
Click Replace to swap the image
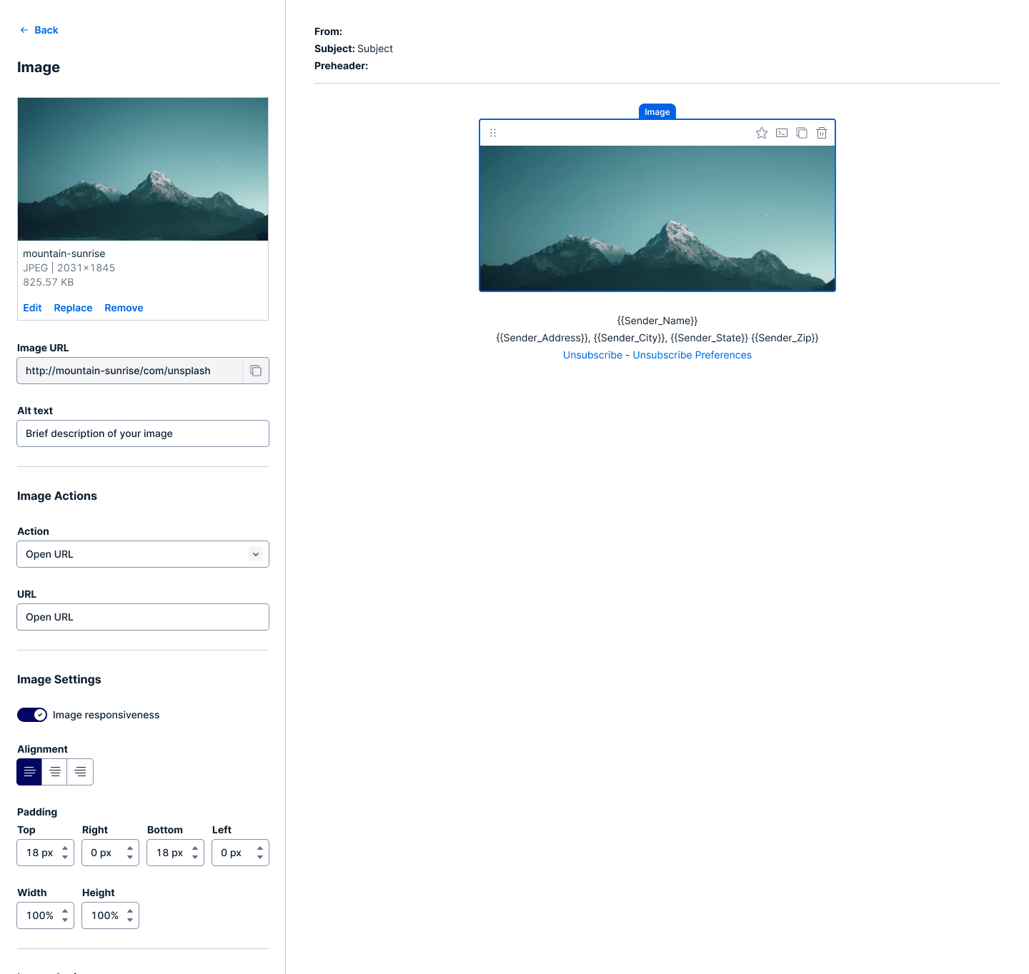coord(73,308)
